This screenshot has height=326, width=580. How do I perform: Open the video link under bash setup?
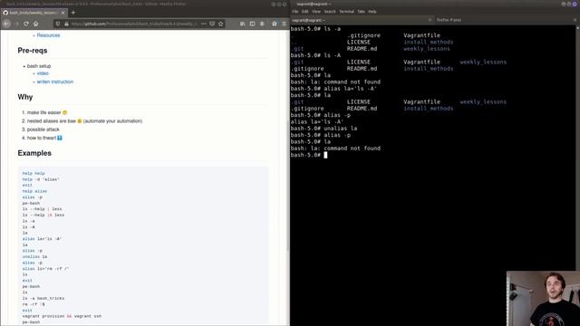click(43, 73)
